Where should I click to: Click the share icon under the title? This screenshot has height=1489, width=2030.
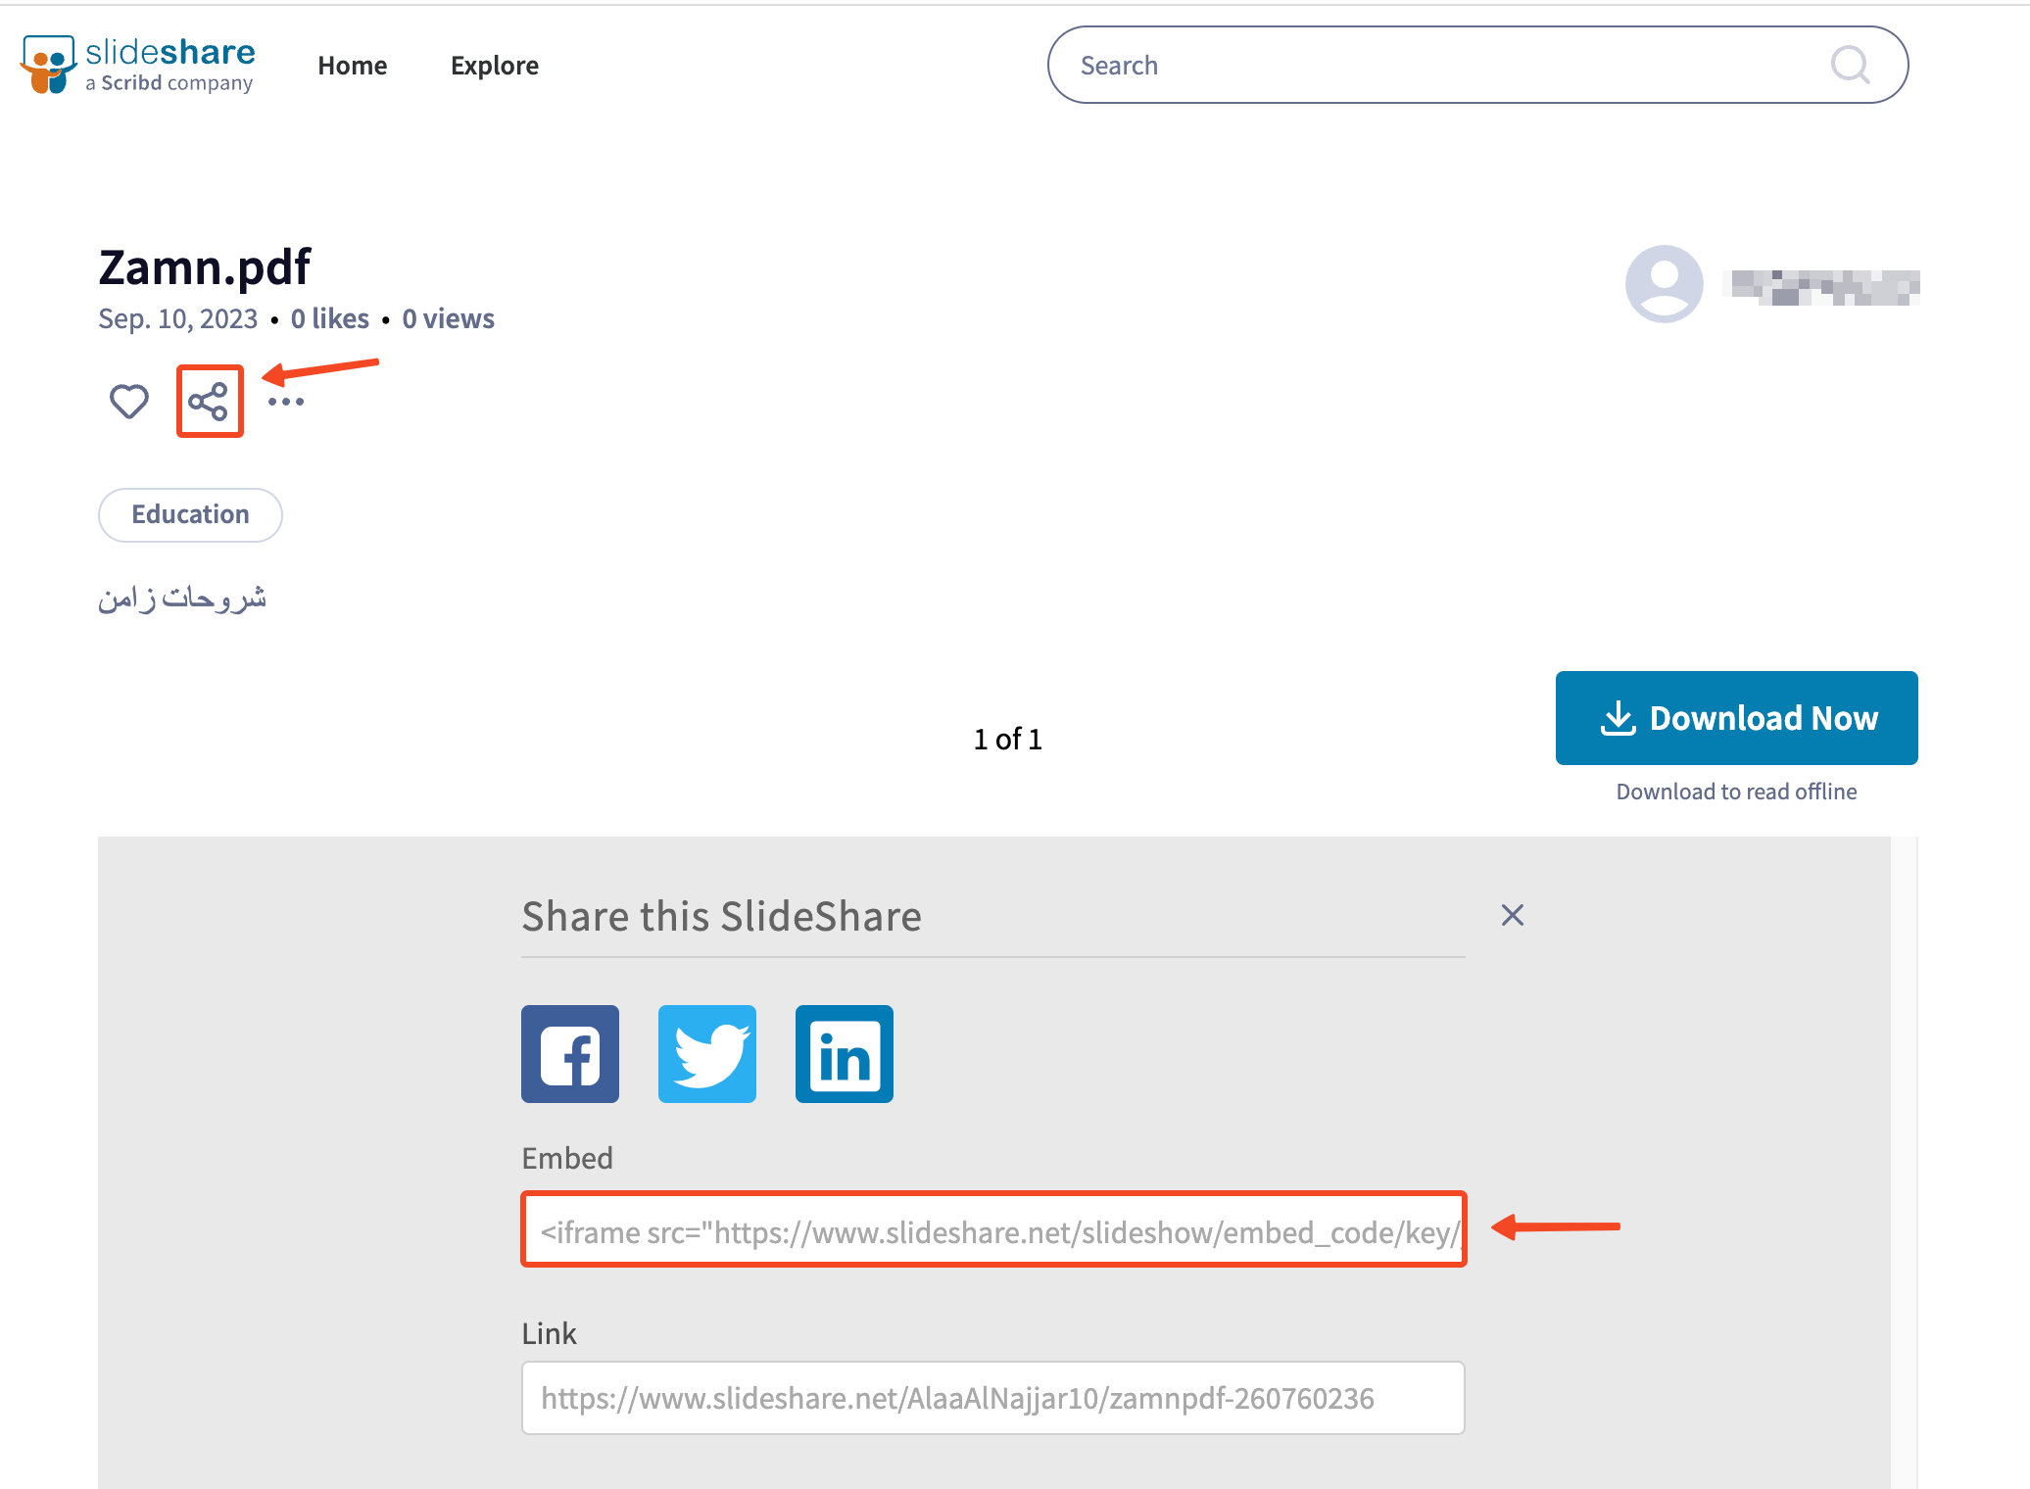coord(209,401)
